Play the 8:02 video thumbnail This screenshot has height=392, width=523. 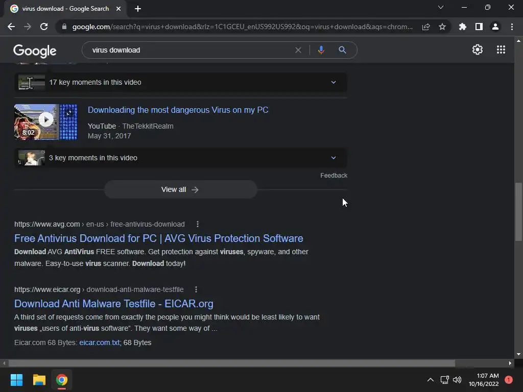(x=45, y=121)
